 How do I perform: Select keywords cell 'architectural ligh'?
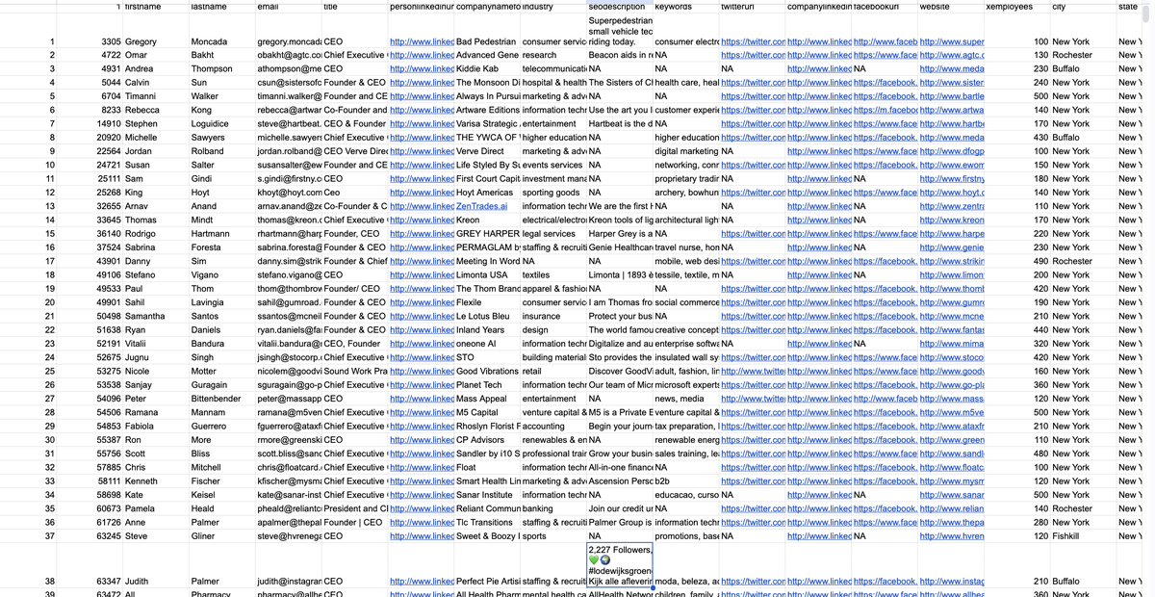686,221
